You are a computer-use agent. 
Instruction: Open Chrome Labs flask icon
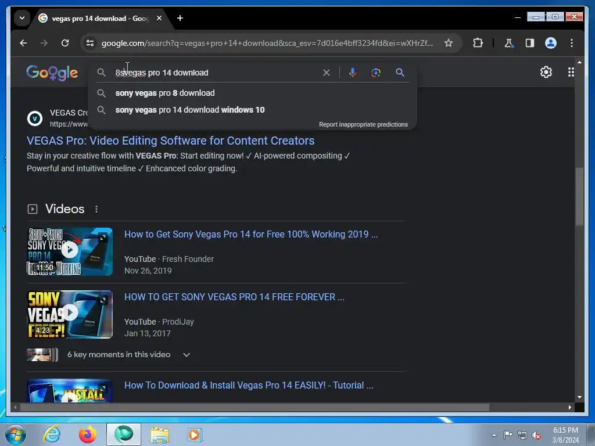point(508,43)
